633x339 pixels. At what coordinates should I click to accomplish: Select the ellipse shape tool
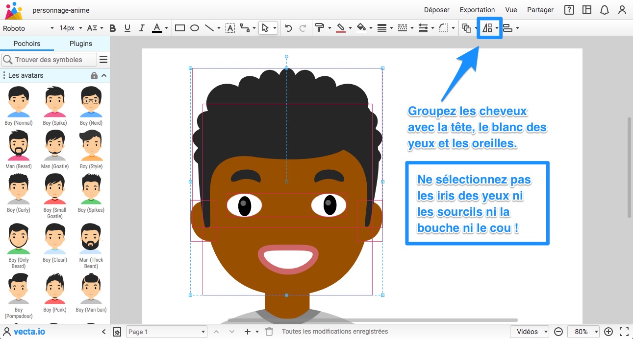coord(195,28)
